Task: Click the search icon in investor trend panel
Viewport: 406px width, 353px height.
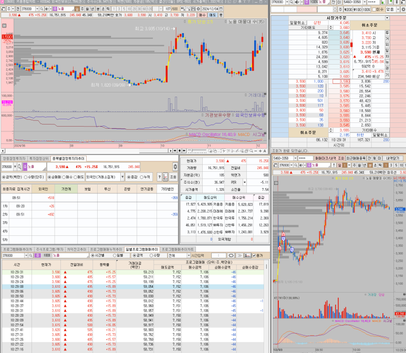Action: 19,167
